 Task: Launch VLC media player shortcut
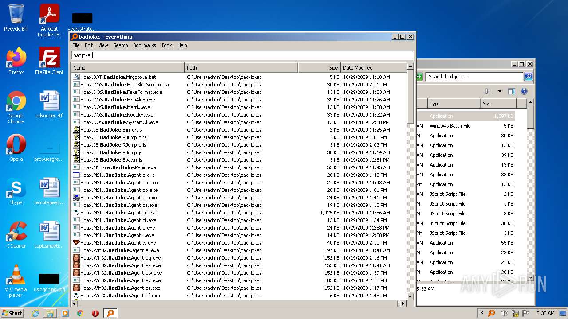[x=16, y=281]
